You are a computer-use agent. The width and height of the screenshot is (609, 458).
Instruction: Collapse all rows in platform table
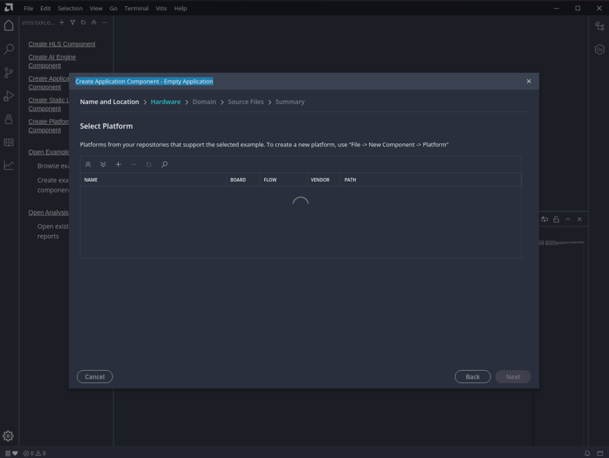point(88,165)
